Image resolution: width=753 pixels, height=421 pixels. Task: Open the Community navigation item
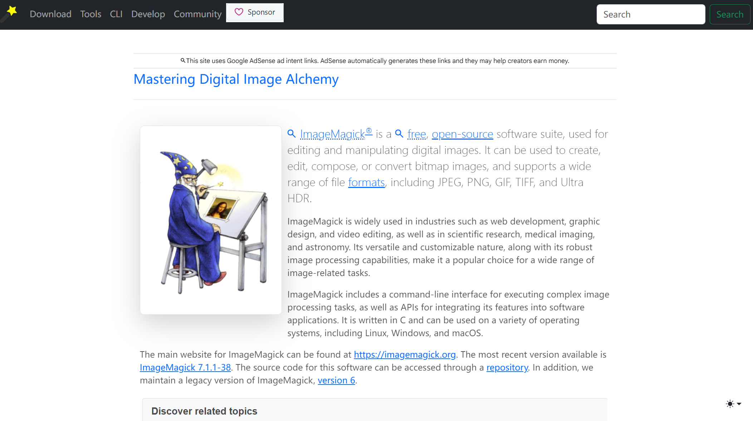point(197,14)
